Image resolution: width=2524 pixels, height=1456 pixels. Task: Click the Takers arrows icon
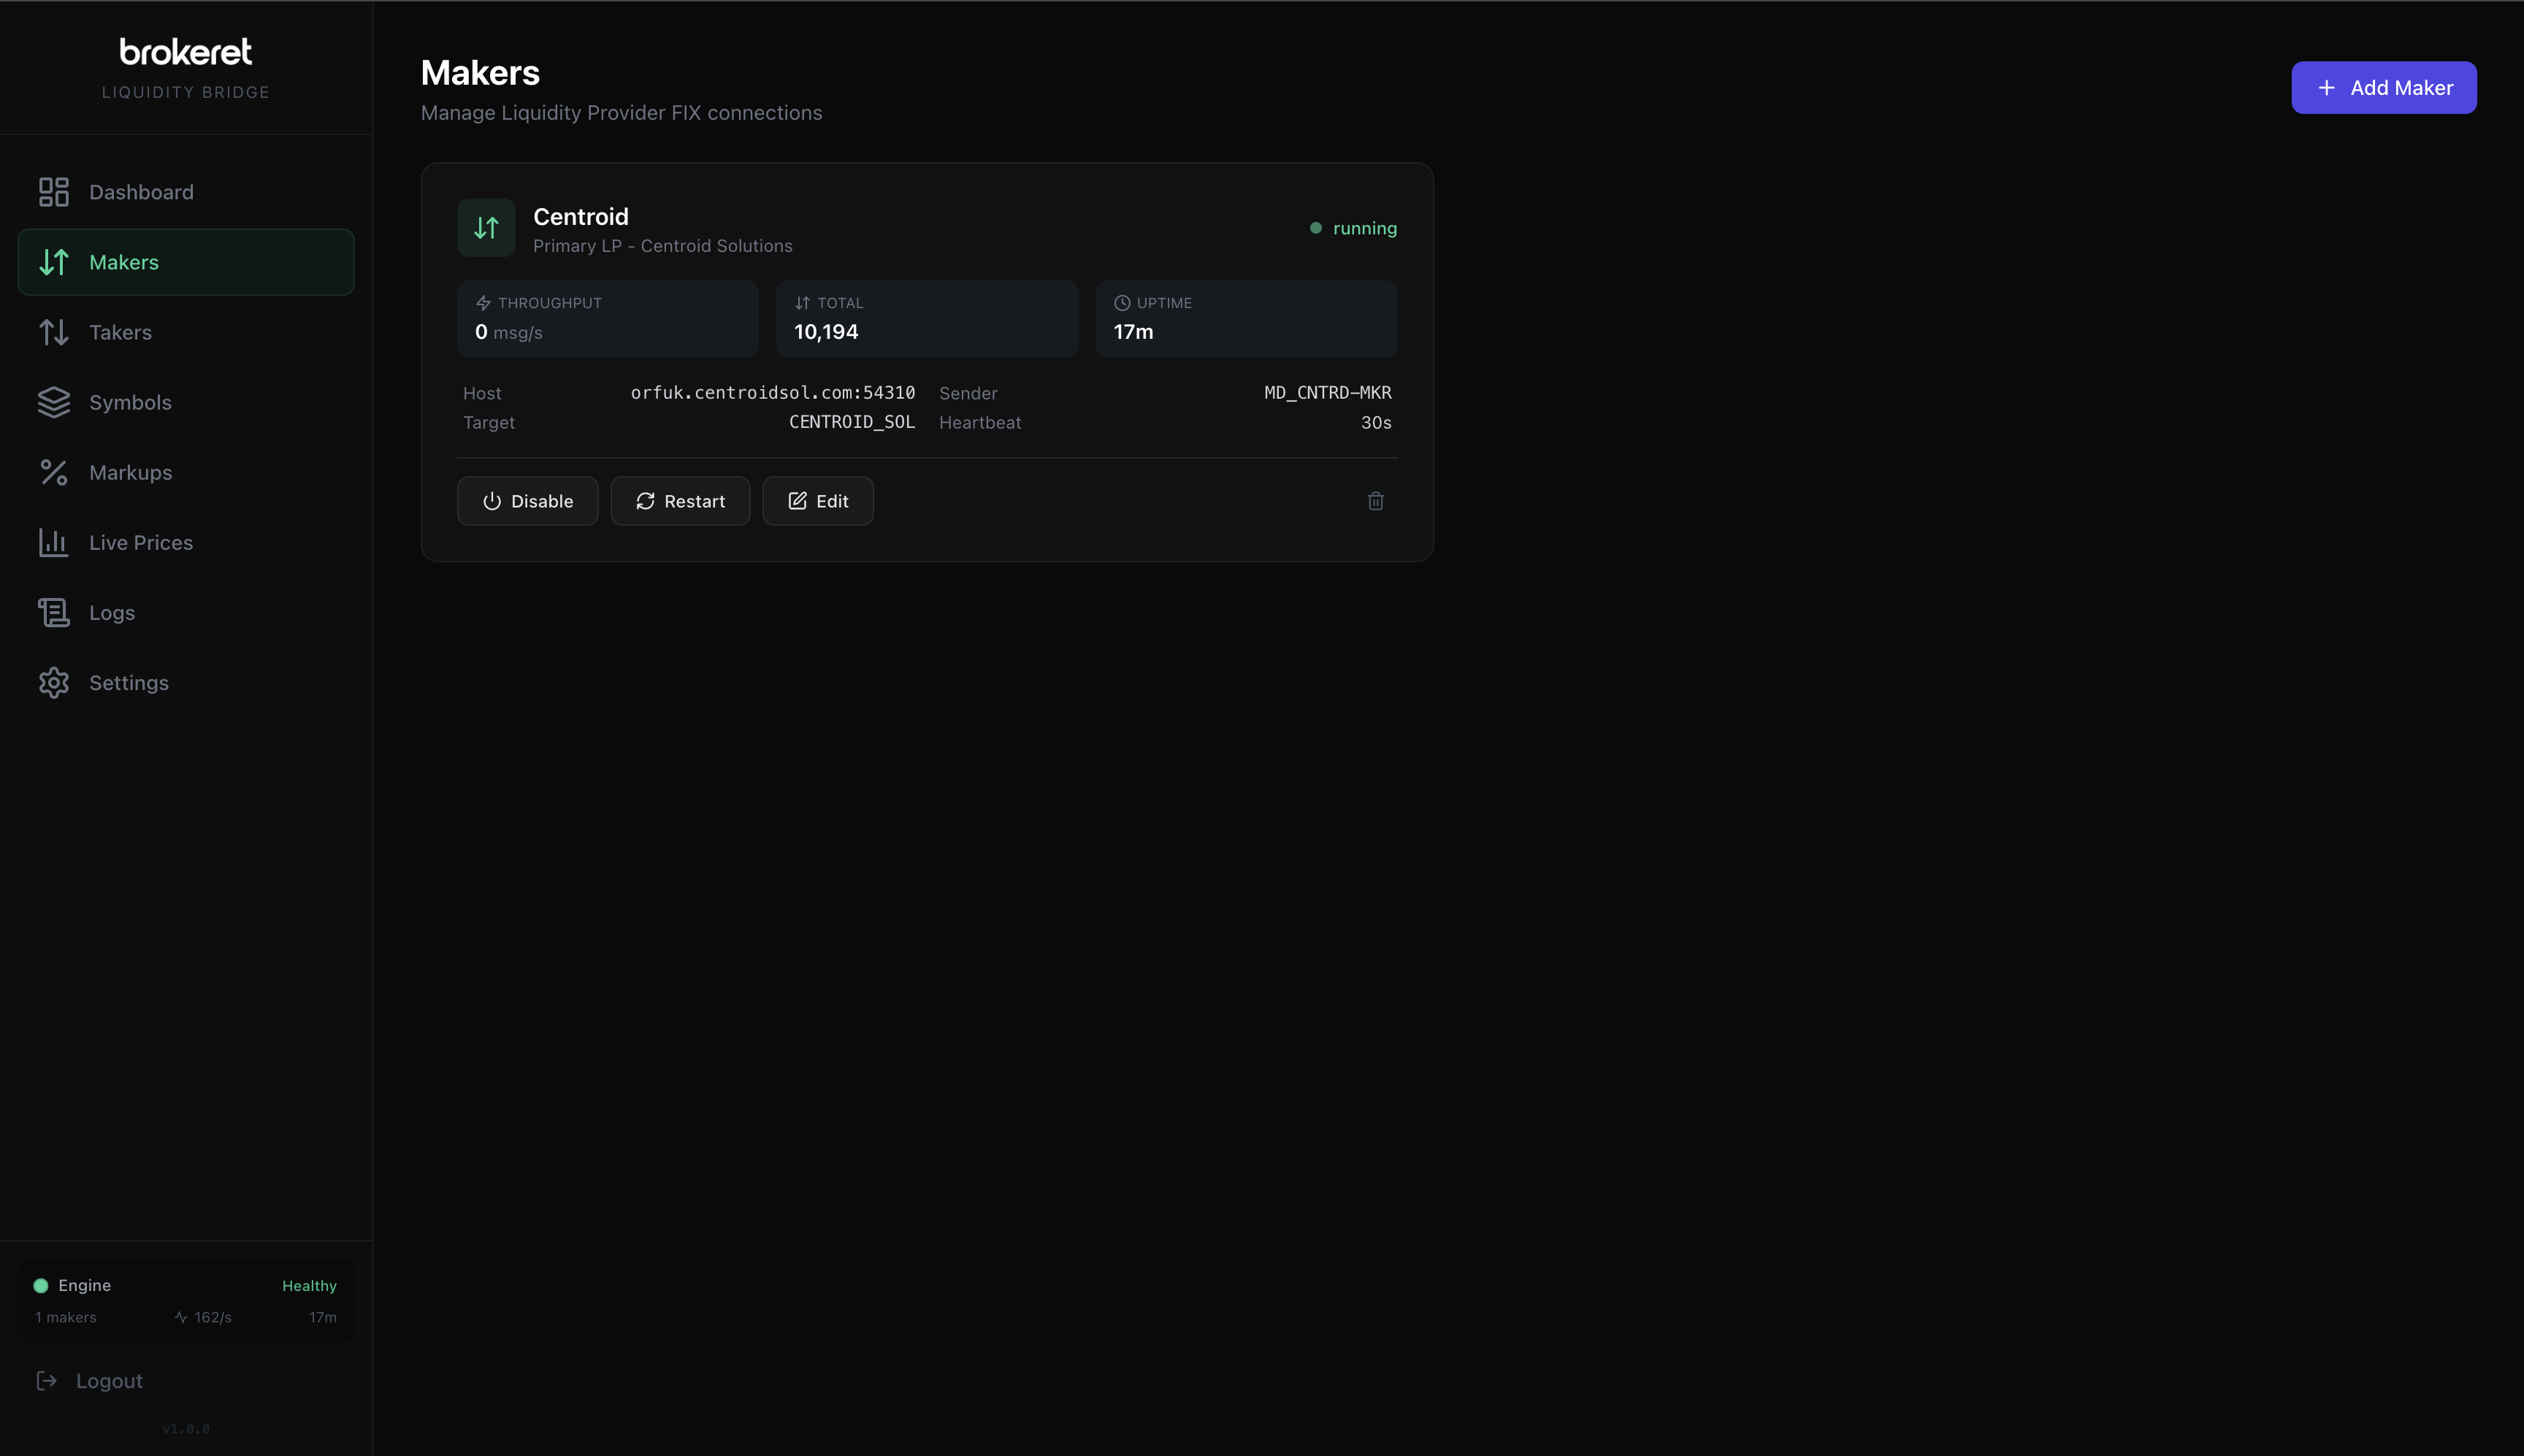(x=53, y=332)
